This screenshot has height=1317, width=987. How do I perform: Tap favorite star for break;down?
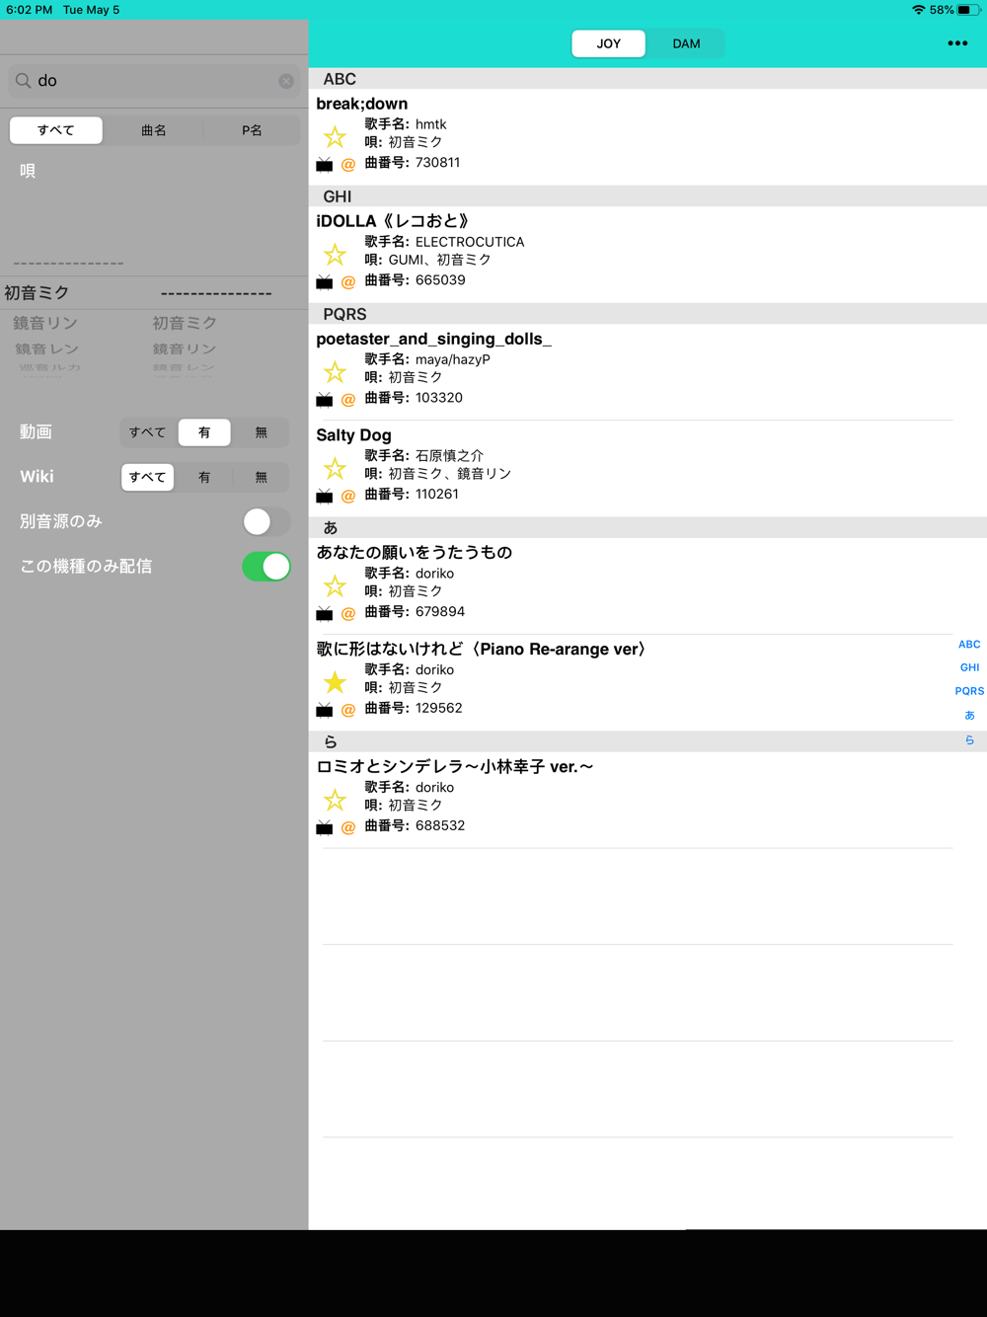(335, 137)
